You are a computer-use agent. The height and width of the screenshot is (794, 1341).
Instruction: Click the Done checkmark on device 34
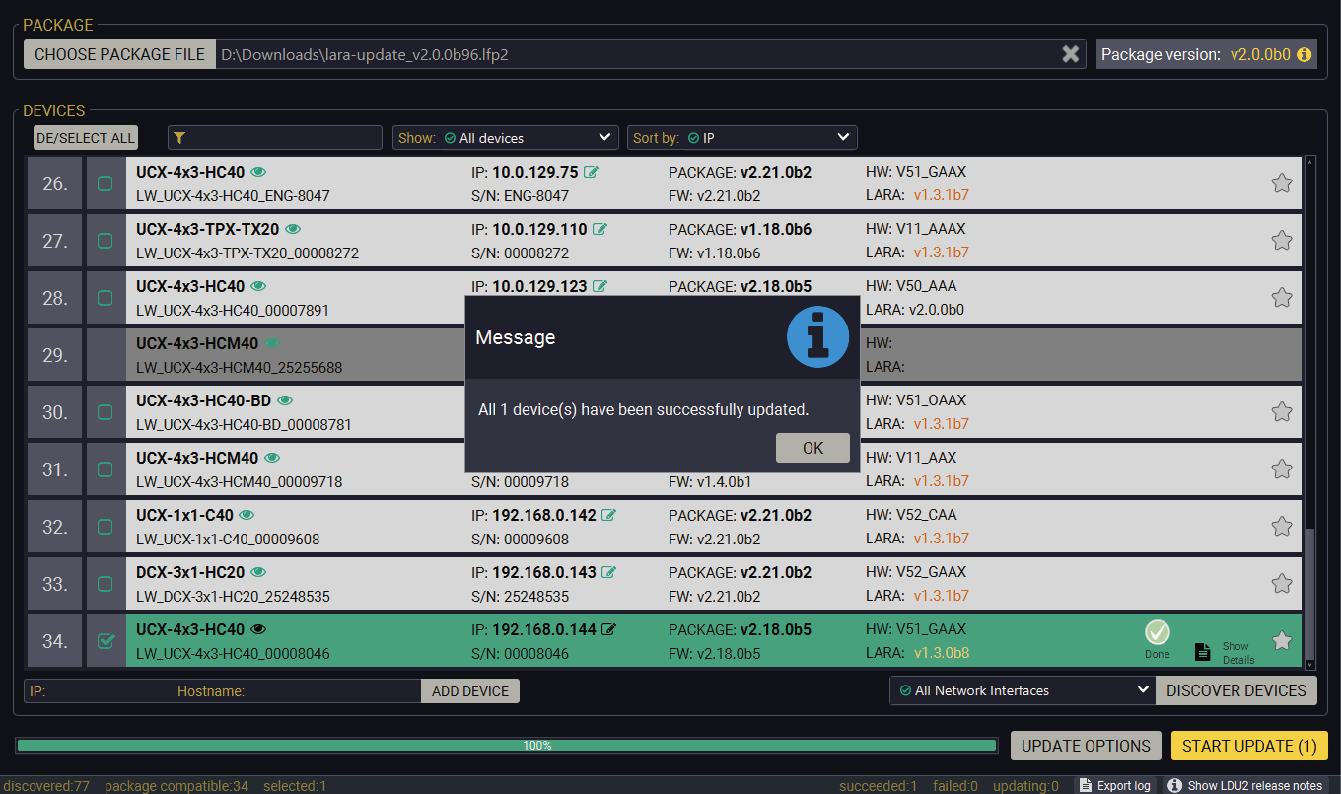[1158, 632]
